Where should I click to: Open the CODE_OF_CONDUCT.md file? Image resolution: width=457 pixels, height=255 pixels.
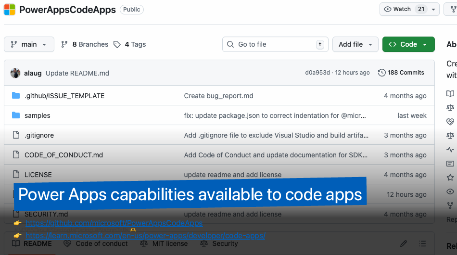tap(63, 155)
